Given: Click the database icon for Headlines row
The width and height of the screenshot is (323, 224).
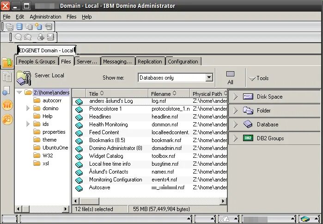Looking at the screenshot, I should [x=79, y=117].
